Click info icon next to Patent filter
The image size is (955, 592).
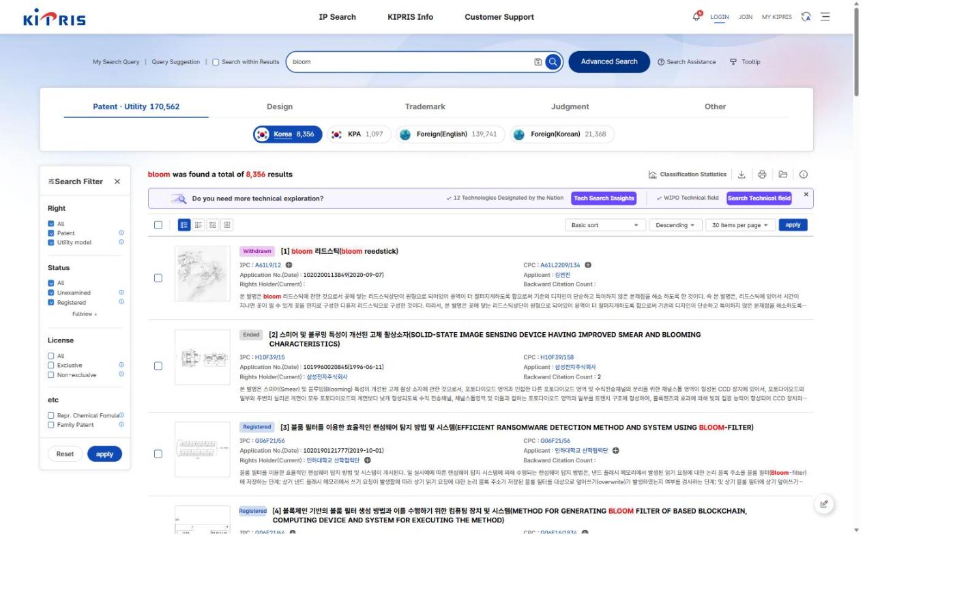121,233
